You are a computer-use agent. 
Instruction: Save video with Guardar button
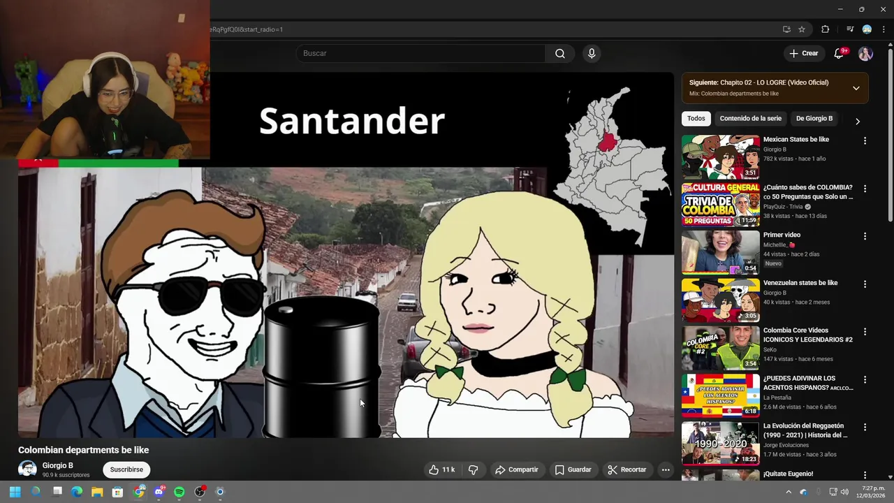573,469
